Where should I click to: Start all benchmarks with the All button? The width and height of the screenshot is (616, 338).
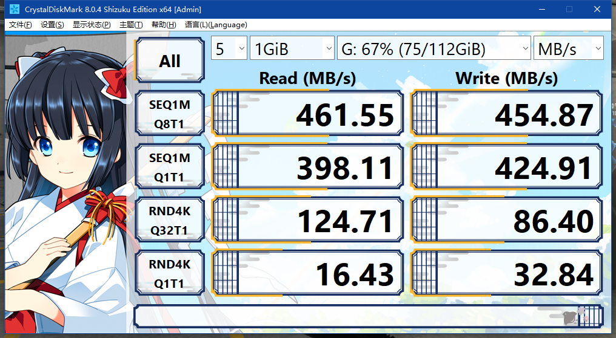tap(170, 60)
